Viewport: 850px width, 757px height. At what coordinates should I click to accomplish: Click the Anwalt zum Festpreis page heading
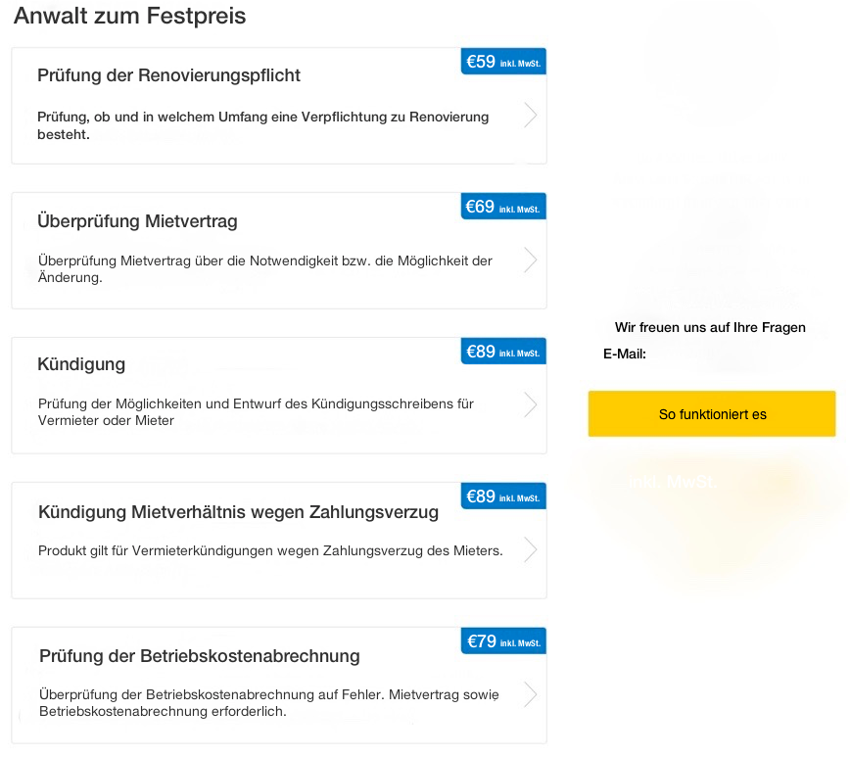(x=129, y=16)
